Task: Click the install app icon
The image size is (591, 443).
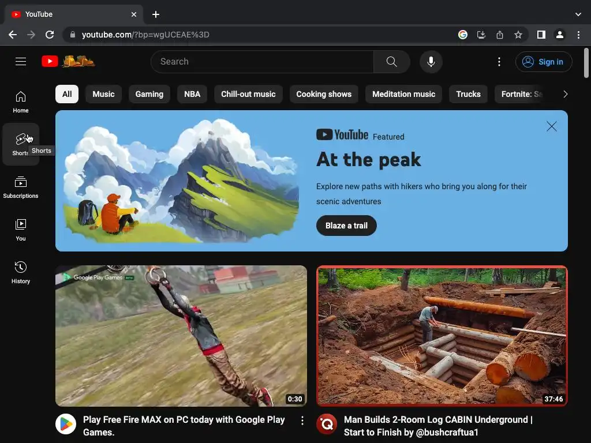Action: click(481, 35)
